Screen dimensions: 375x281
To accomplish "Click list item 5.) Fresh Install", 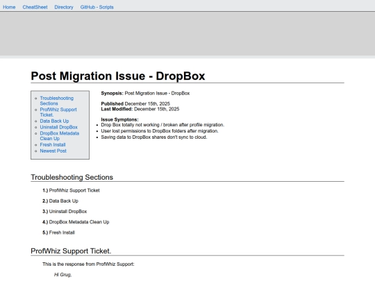I will pyautogui.click(x=58, y=232).
